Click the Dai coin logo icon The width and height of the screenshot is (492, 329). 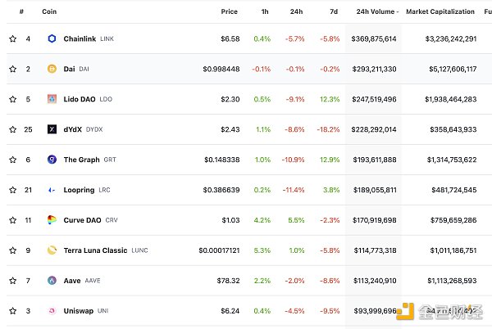52,69
